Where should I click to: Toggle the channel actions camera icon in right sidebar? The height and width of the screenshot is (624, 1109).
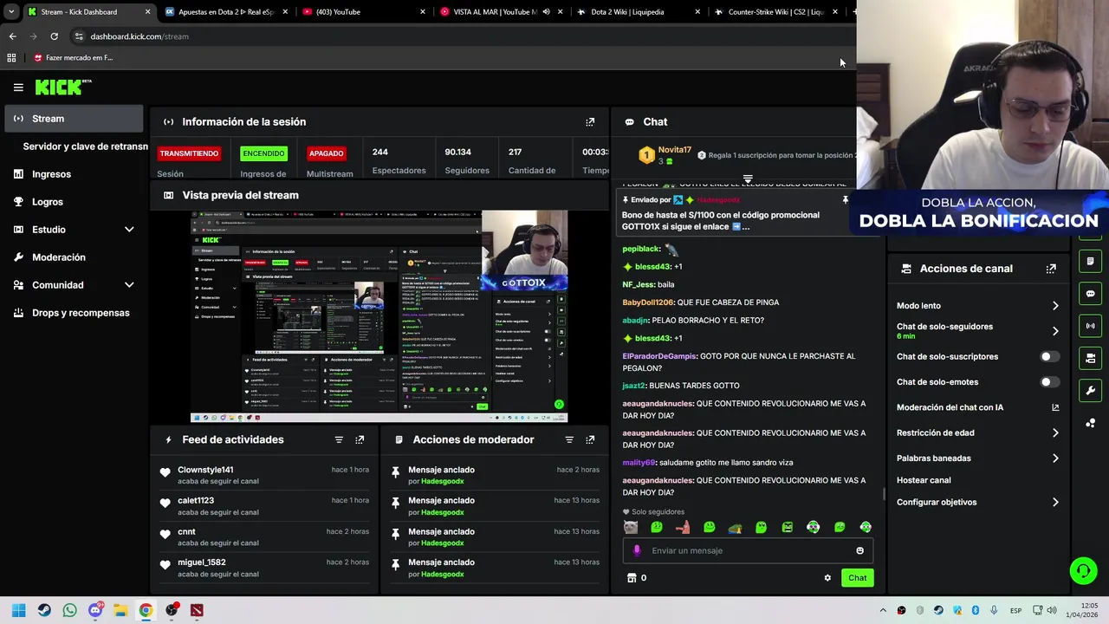click(1090, 358)
